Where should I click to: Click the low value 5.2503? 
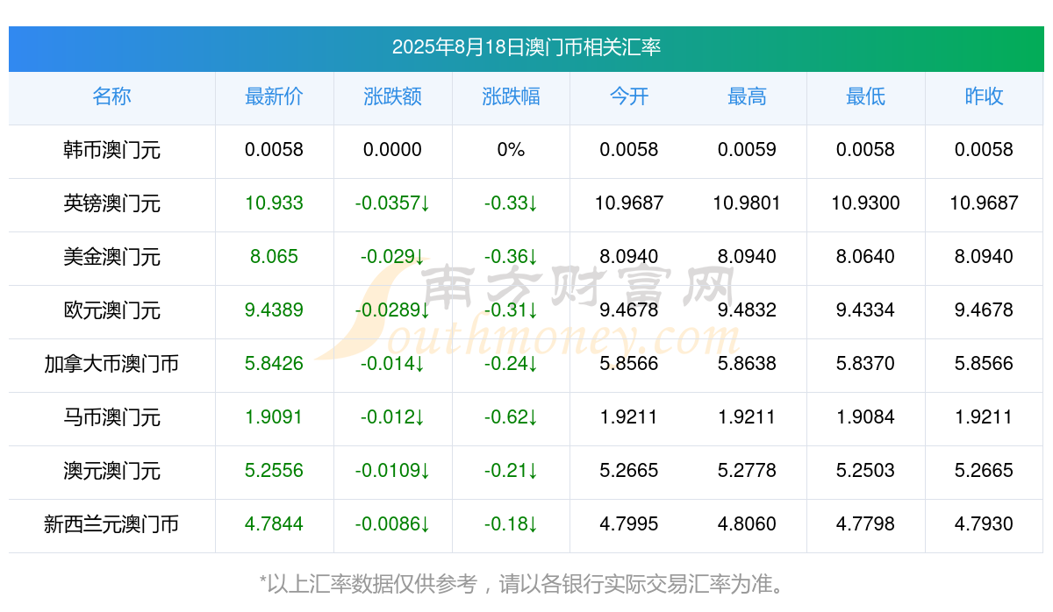(865, 471)
